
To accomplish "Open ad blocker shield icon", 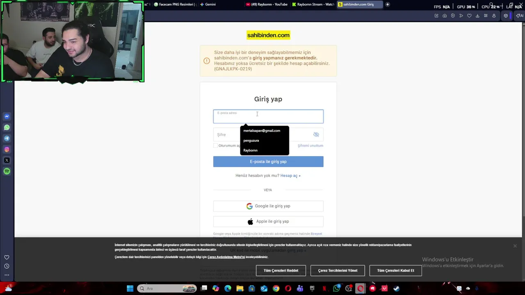I will click(453, 16).
